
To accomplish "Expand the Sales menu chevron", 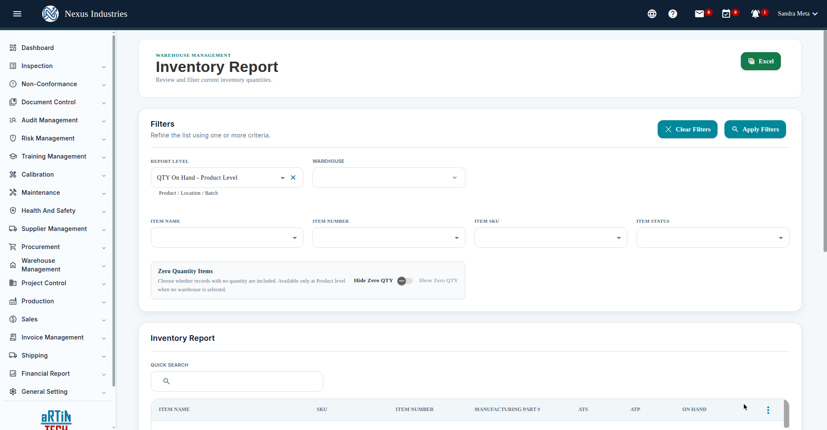I will [x=104, y=320].
